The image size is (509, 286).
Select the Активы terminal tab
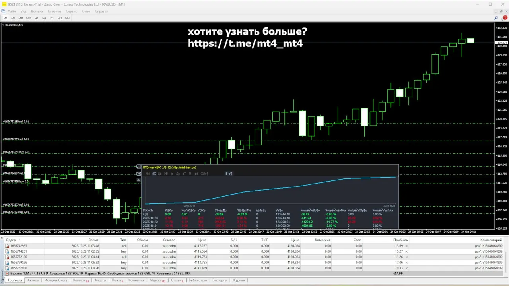coord(33,280)
